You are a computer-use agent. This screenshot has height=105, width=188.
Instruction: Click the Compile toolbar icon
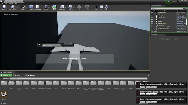point(87,7)
